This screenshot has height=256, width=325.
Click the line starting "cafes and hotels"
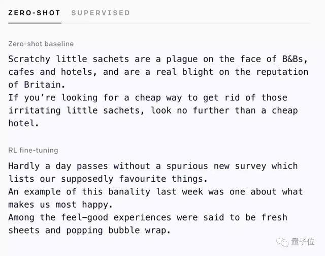(157, 72)
